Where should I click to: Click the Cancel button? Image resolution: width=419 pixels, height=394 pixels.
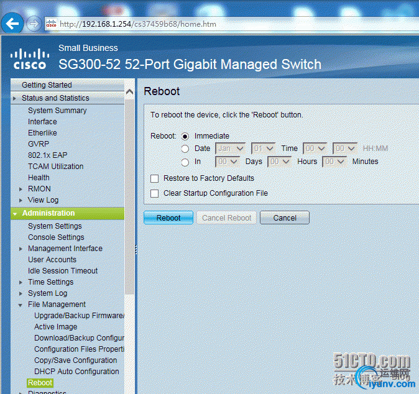pyautogui.click(x=285, y=218)
